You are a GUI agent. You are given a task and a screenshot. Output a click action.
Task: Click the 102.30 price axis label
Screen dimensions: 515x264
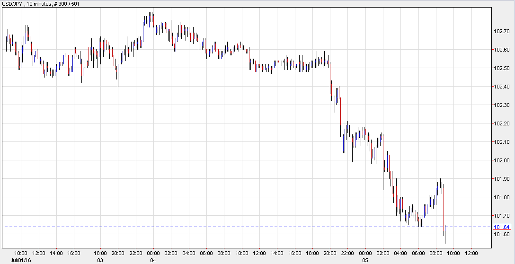point(502,105)
